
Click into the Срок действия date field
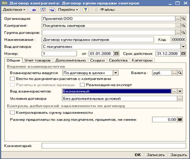tap(168, 54)
